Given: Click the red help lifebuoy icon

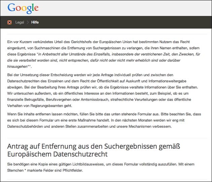Looking at the screenshot, I should [x=9, y=22].
